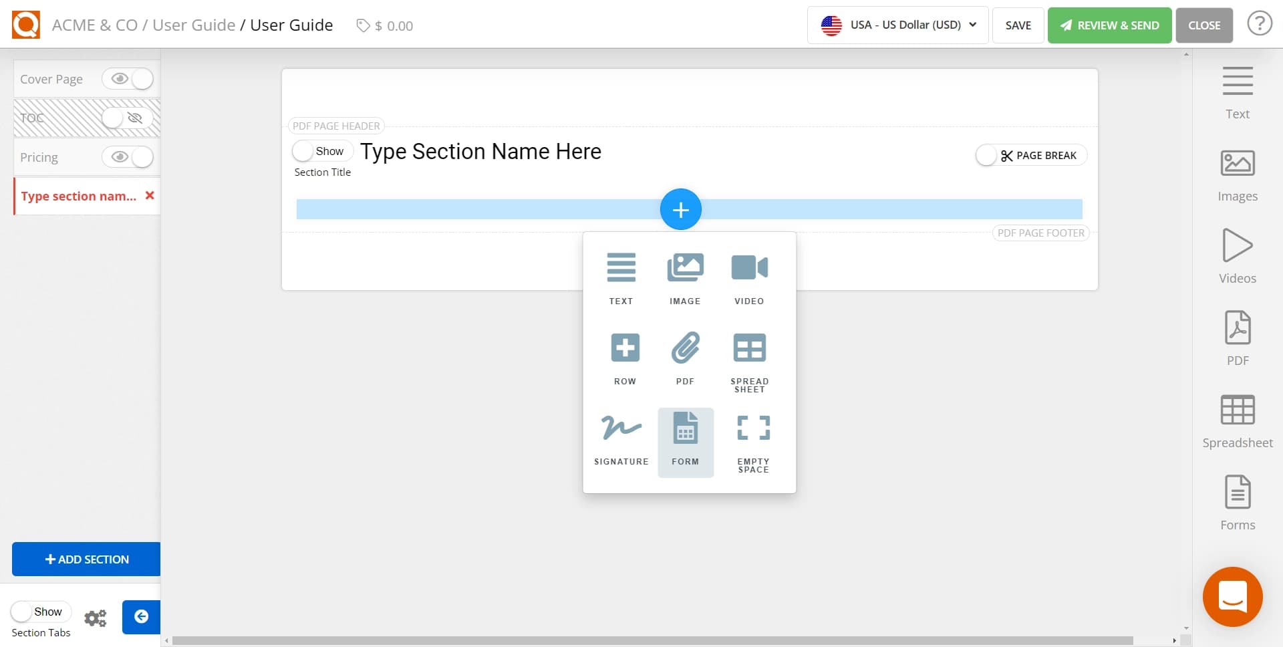This screenshot has width=1283, height=647.
Task: Switch to the Pricing section
Action: pyautogui.click(x=39, y=157)
